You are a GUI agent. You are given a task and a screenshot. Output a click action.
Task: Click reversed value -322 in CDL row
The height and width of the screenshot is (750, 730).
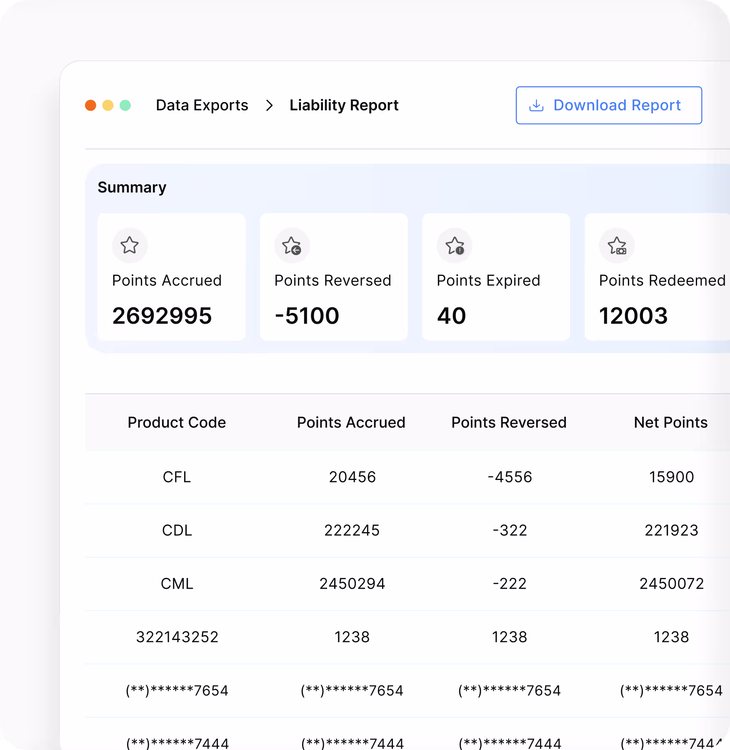[x=510, y=530]
